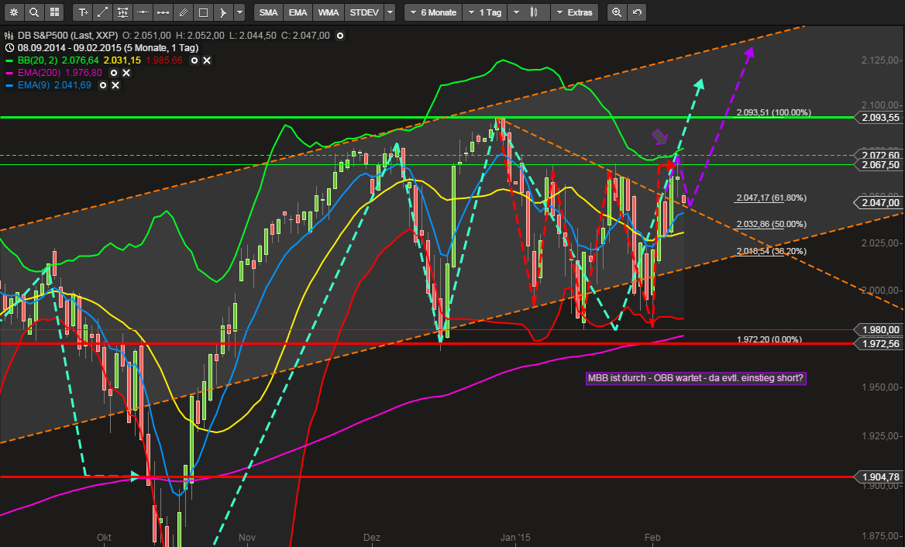Remove the EMA(9) indicator
This screenshot has width=905, height=547.
[x=115, y=84]
